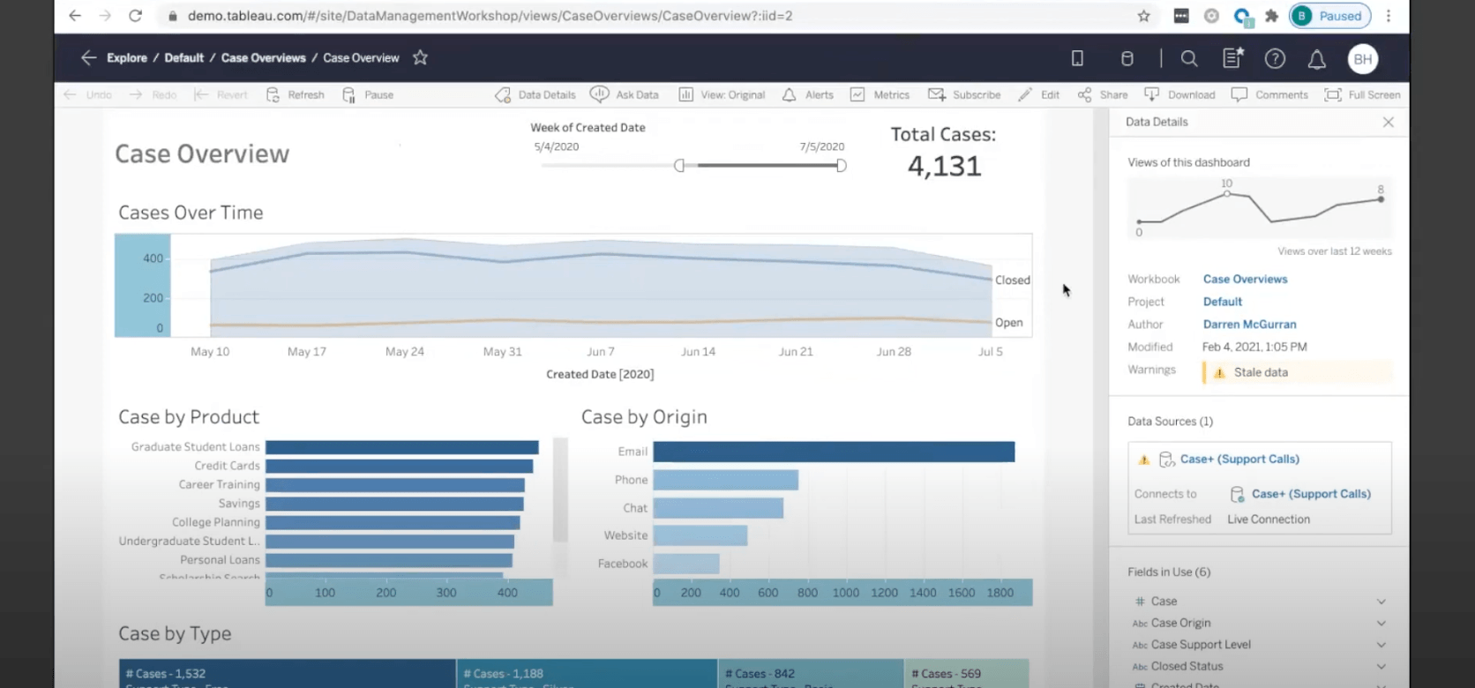Open author Darren McGurran link
1475x688 pixels.
(1249, 325)
